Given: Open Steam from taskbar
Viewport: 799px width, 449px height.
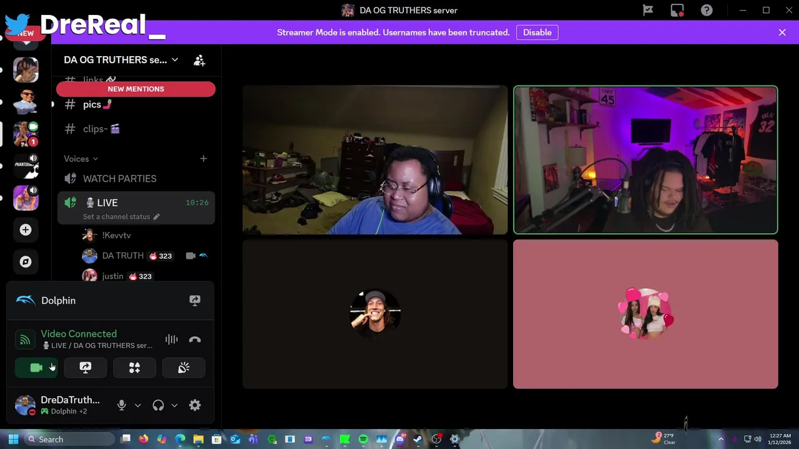Looking at the screenshot, I should [418, 440].
